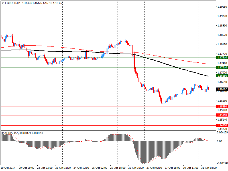The height and width of the screenshot is (171, 228).
Task: Click the 1.15650 red support level label
Action: click(x=222, y=107)
